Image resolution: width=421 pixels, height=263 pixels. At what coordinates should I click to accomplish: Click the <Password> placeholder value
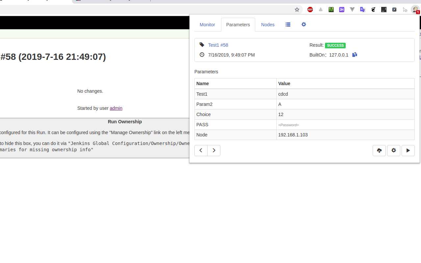click(288, 125)
